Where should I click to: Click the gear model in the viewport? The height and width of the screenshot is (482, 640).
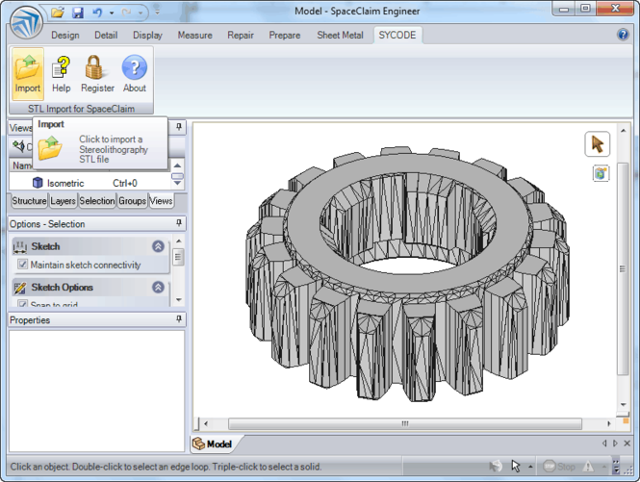[407, 272]
